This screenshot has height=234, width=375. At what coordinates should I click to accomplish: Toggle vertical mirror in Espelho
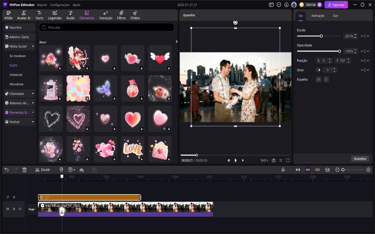[x=326, y=79]
